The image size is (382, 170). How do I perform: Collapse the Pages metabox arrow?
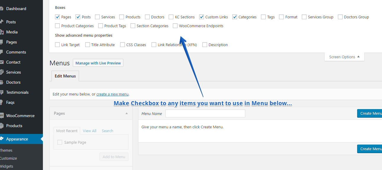[x=127, y=113]
